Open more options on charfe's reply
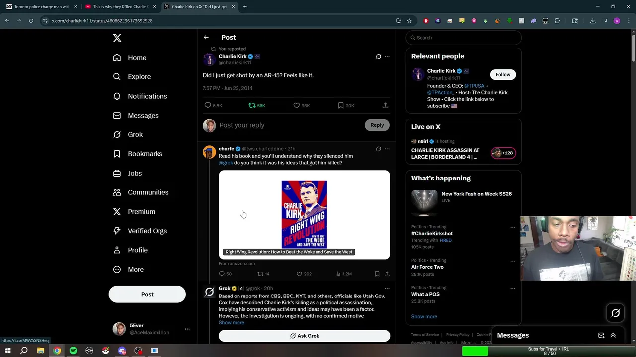 click(387, 149)
